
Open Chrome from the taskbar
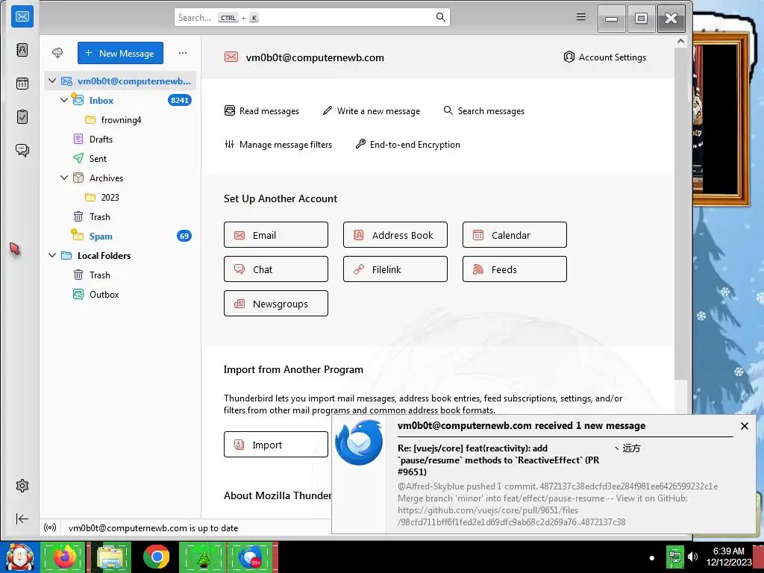(157, 557)
